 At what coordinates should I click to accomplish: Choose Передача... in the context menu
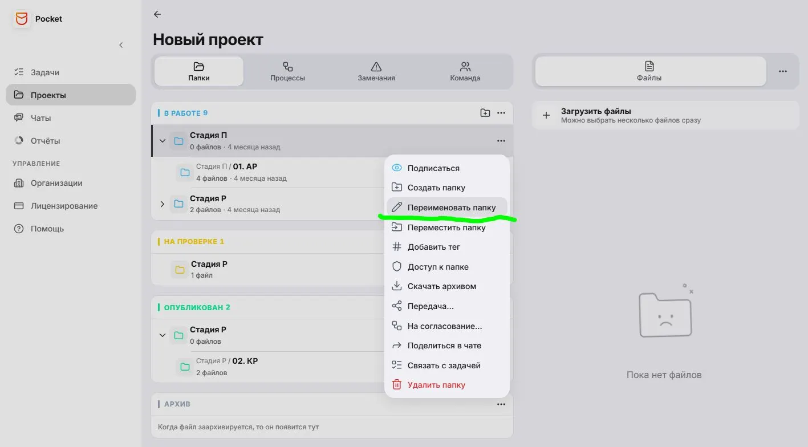pyautogui.click(x=447, y=306)
